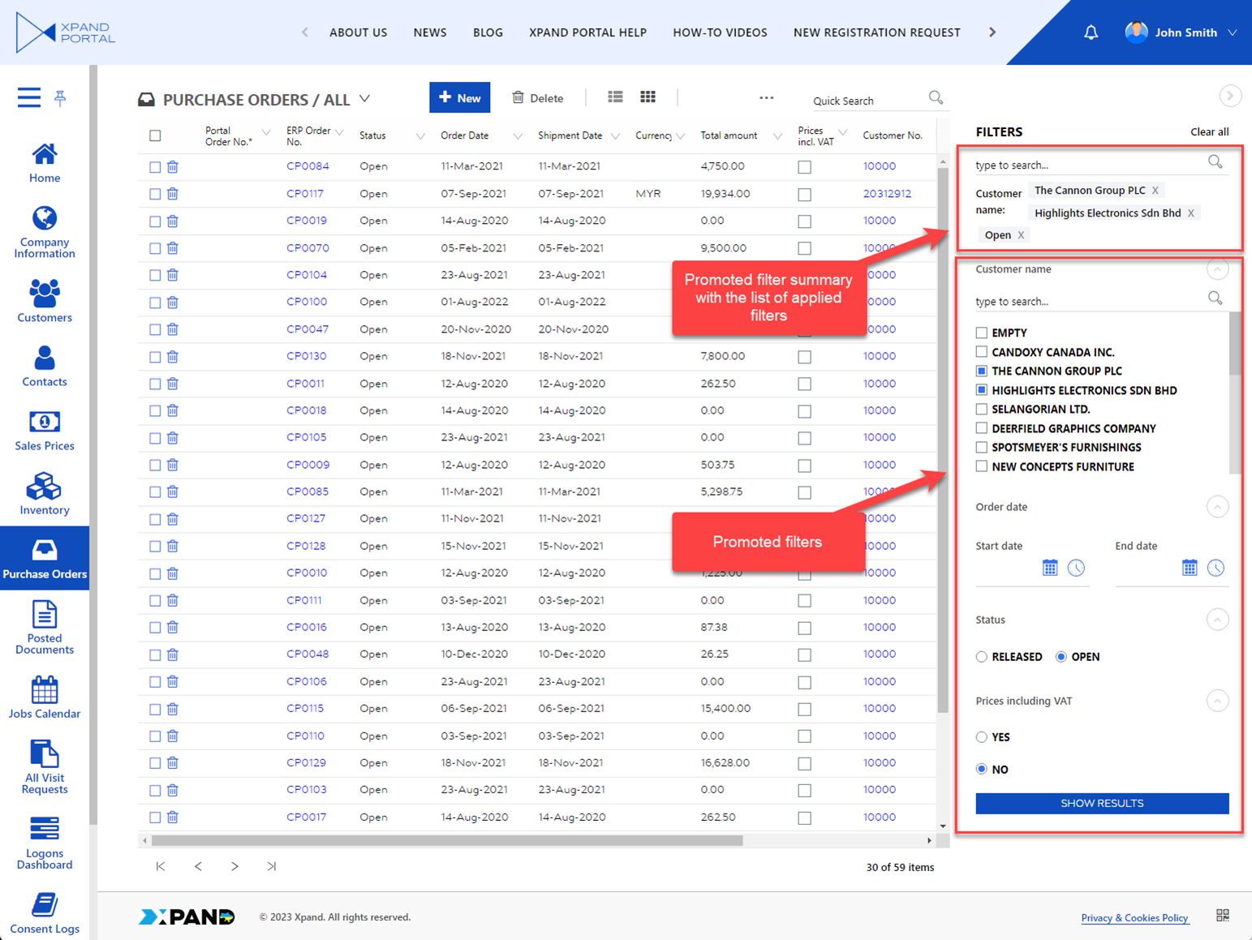This screenshot has height=940, width=1252.
Task: Expand the Purchase Orders / All view dropdown
Action: [365, 99]
